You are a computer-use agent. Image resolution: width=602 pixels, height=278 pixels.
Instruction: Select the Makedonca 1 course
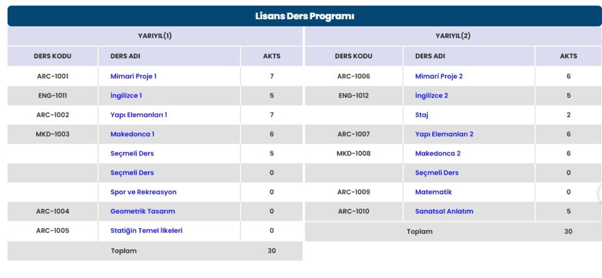(x=132, y=134)
